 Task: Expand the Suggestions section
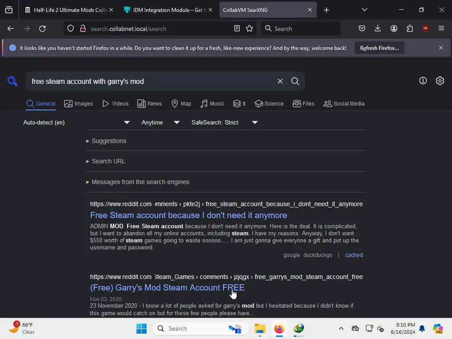coord(106,141)
